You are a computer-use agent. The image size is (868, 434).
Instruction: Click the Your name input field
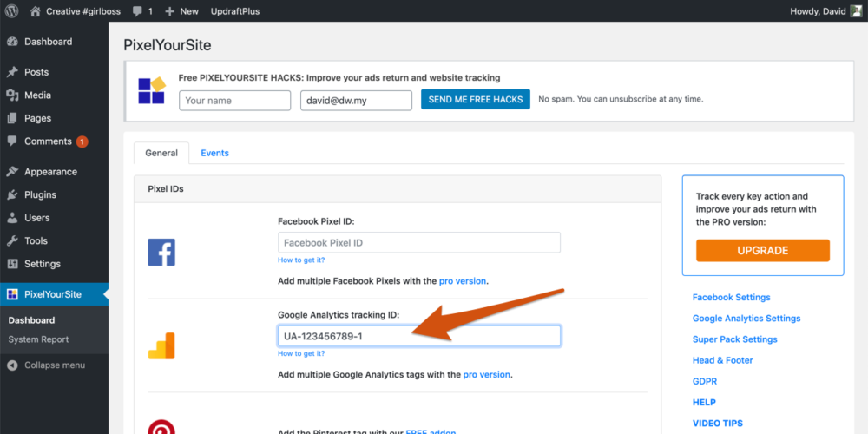(x=234, y=100)
